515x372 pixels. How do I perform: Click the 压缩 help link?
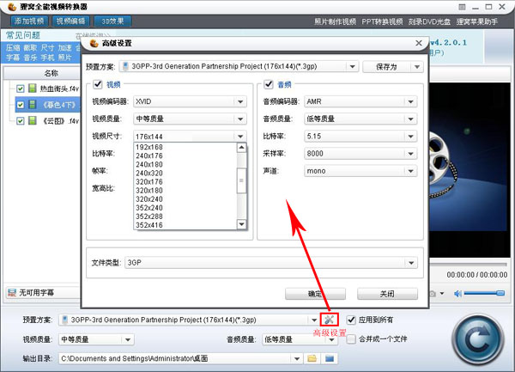(13, 48)
